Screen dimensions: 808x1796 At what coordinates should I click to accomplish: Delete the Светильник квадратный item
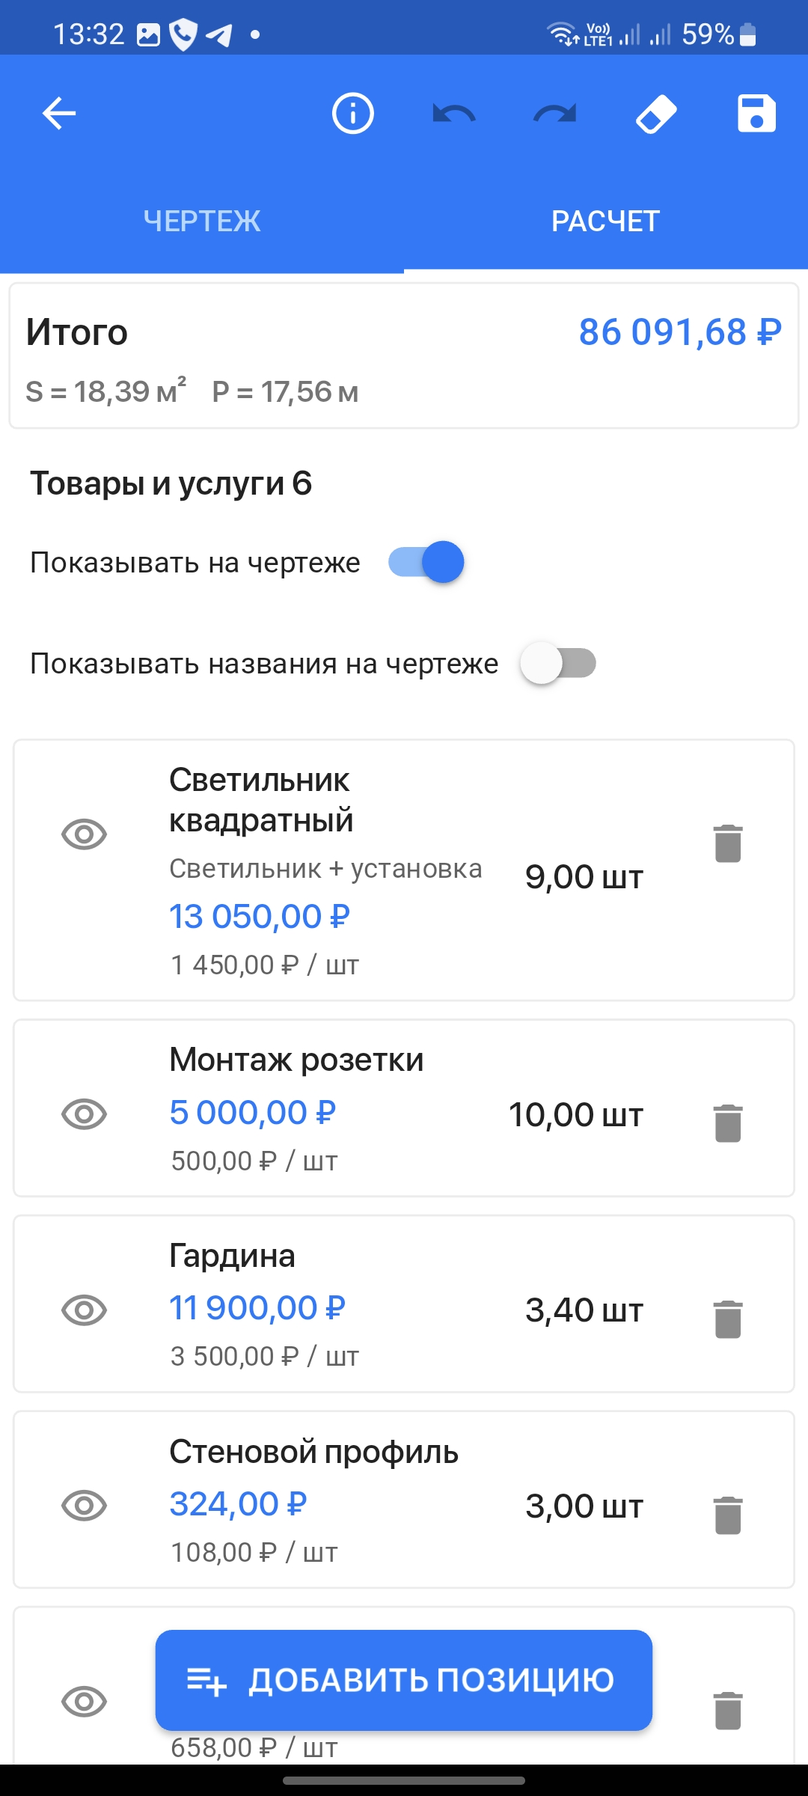[727, 843]
